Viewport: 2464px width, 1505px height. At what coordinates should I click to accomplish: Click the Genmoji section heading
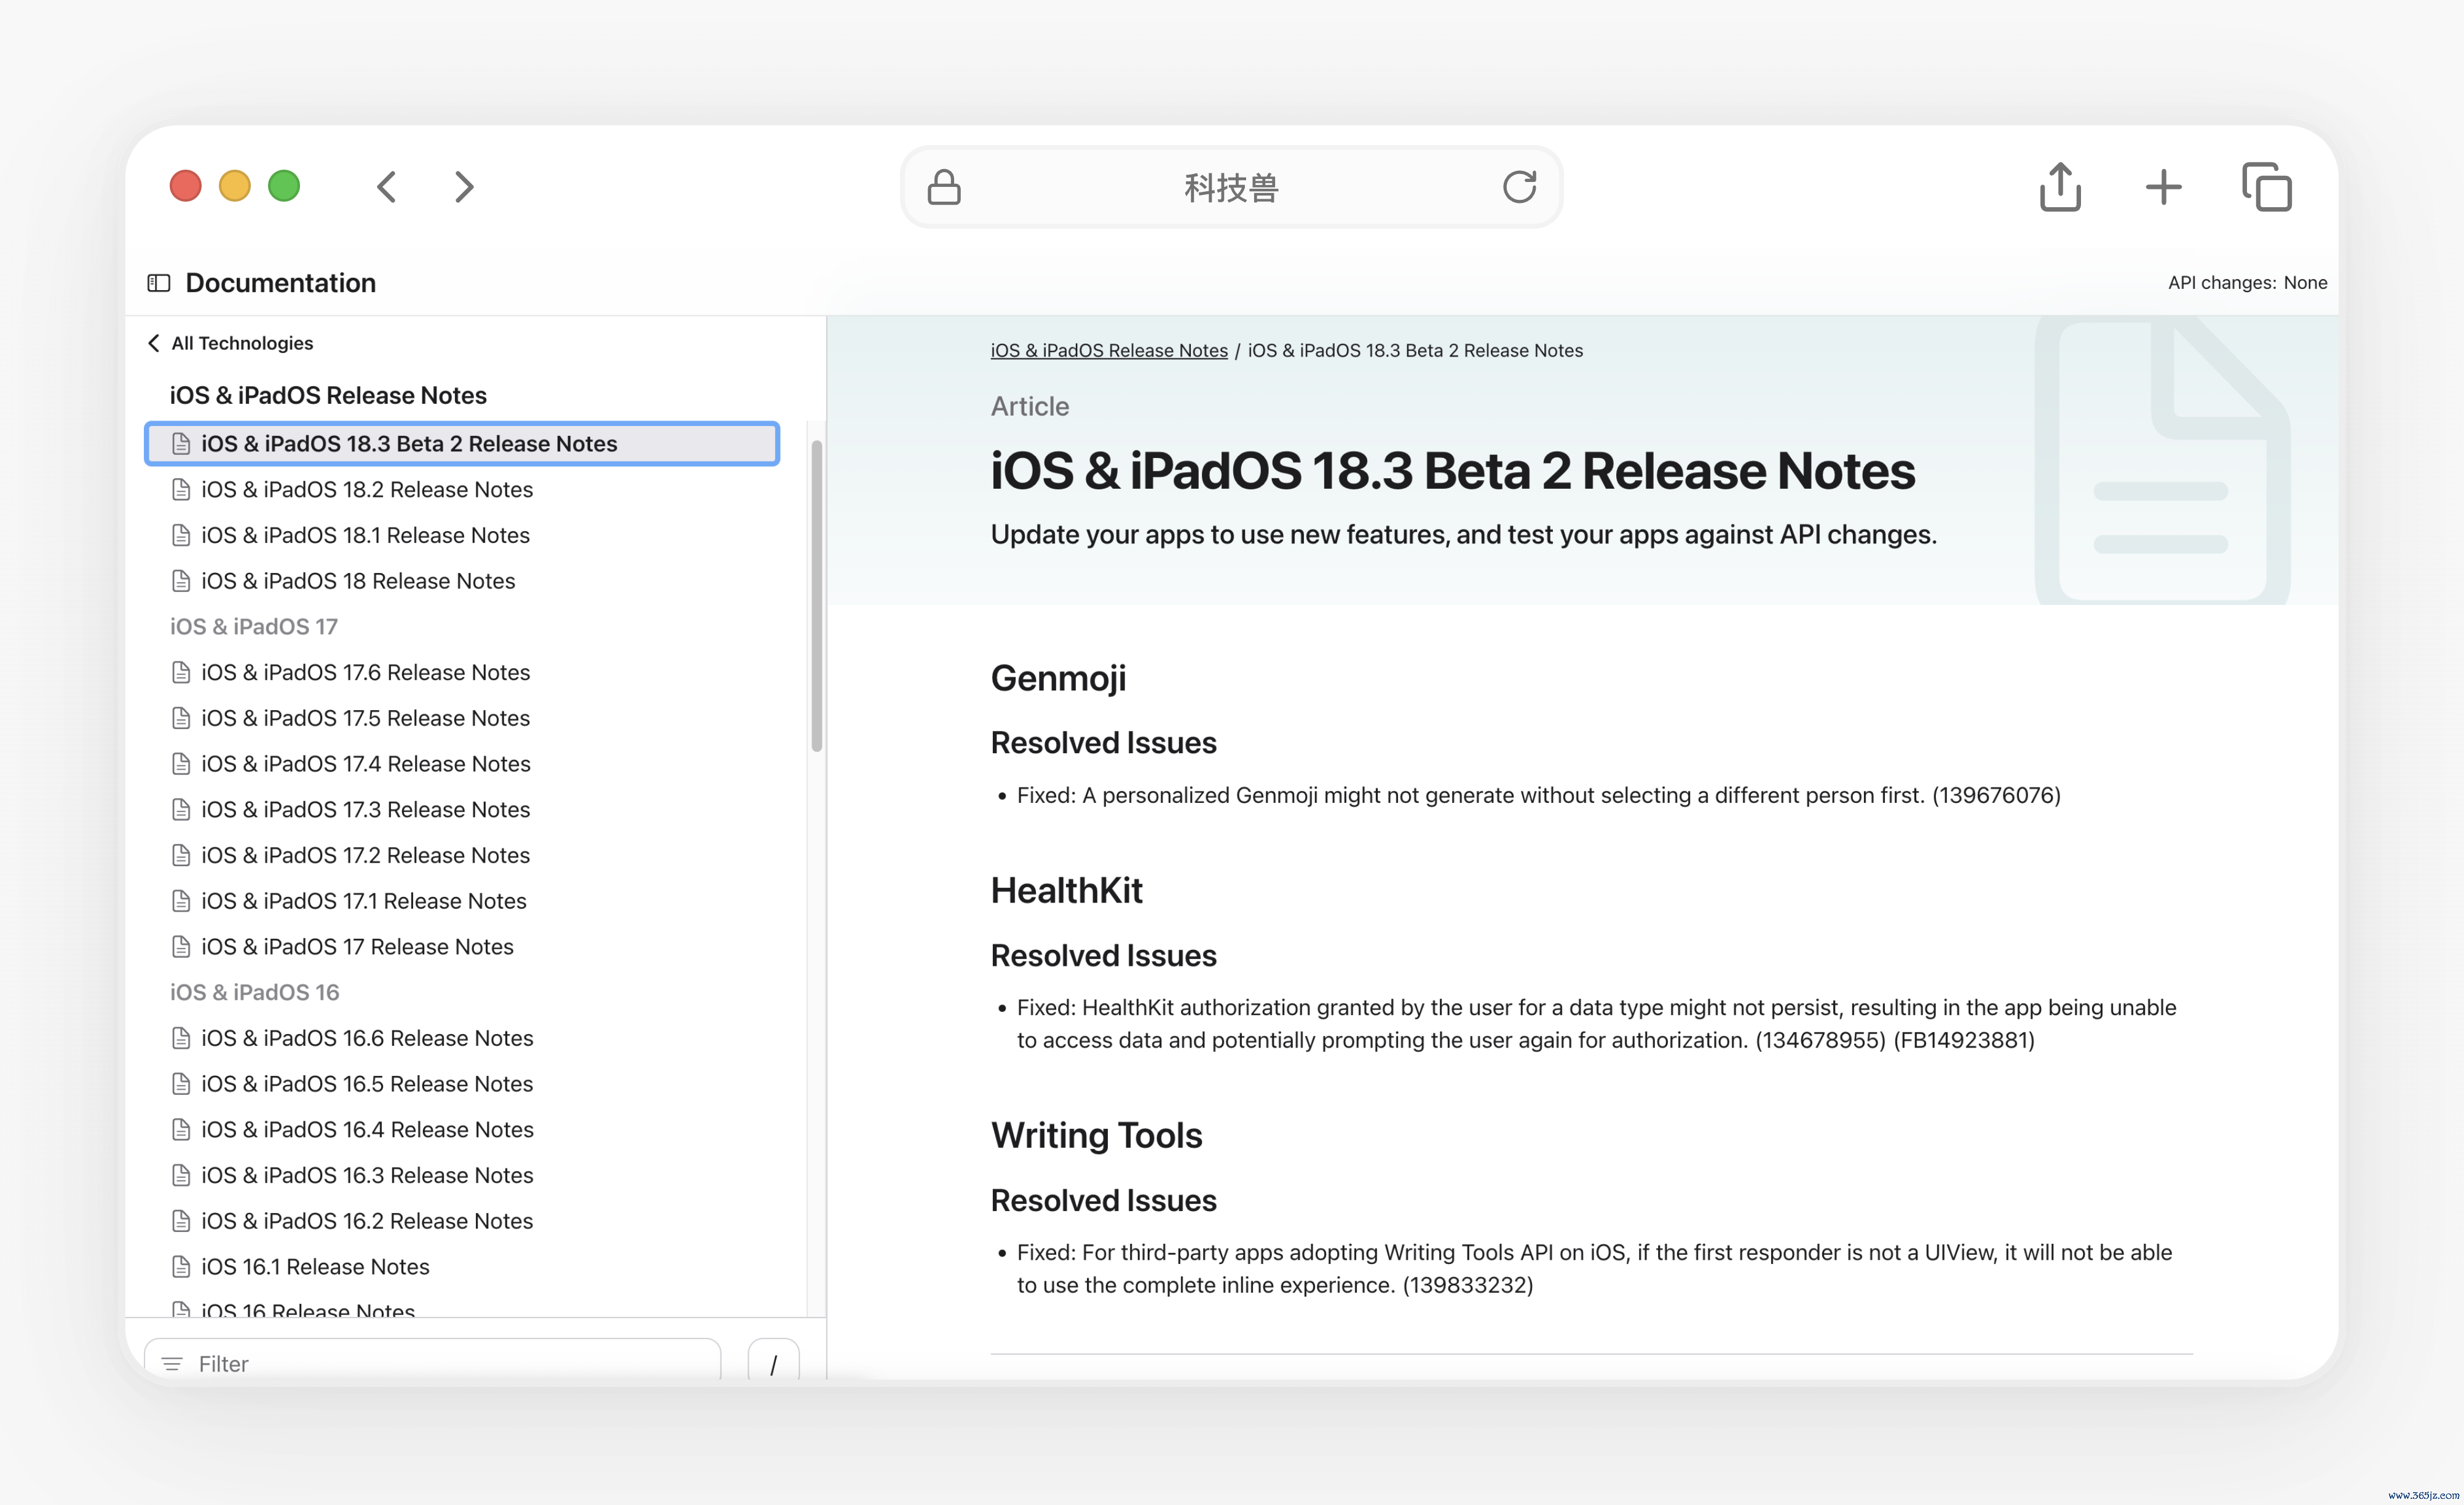[1058, 678]
